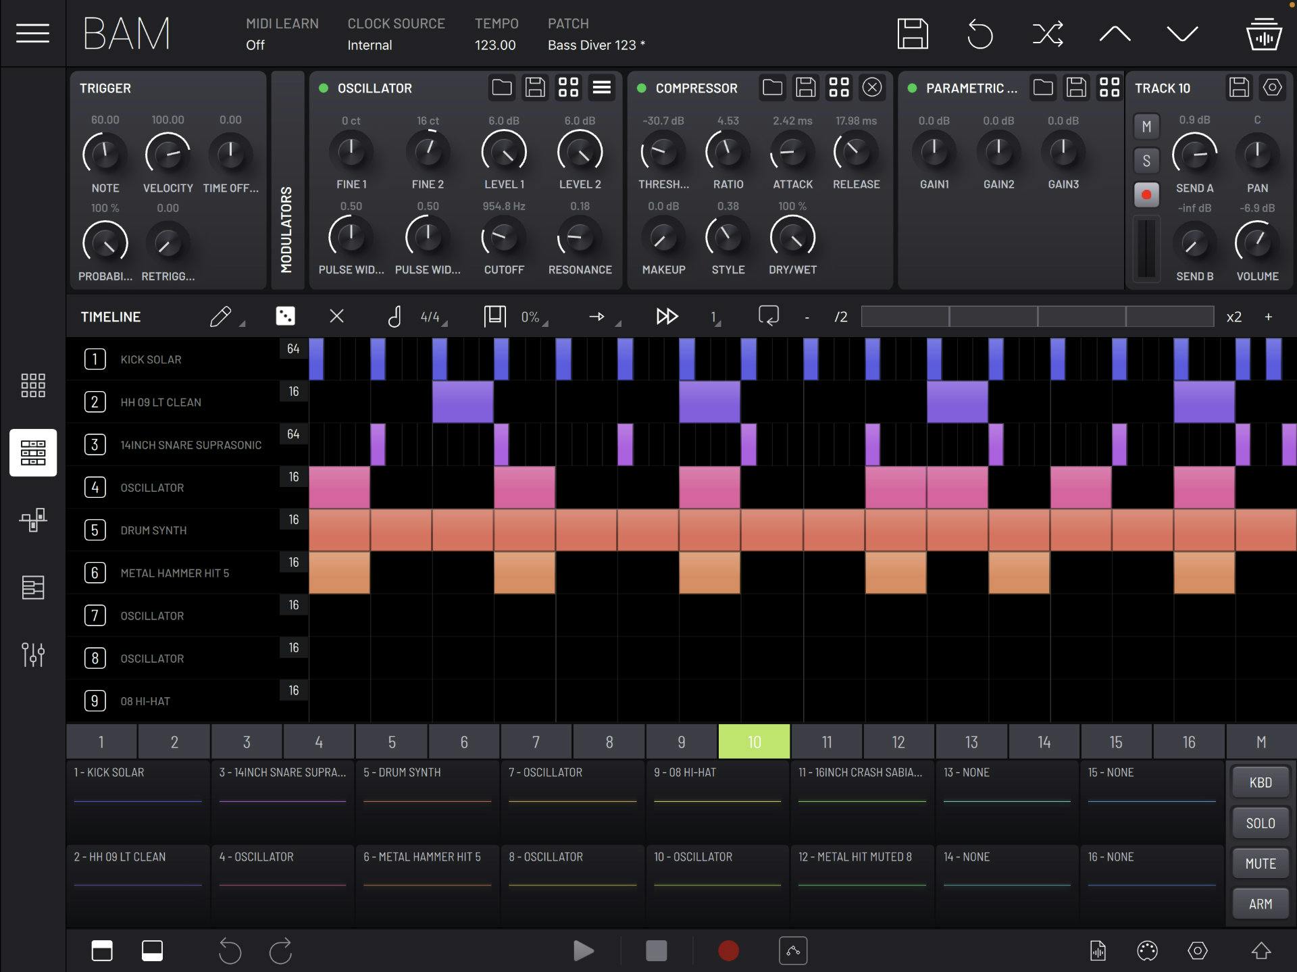Viewport: 1297px width, 972px height.
Task: Open the hamburger menu at top left
Action: 32,32
